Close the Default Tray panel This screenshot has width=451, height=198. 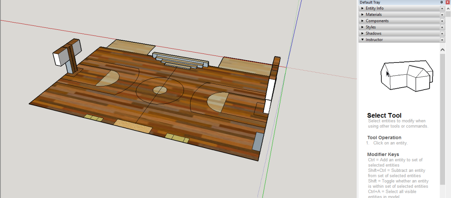click(447, 2)
